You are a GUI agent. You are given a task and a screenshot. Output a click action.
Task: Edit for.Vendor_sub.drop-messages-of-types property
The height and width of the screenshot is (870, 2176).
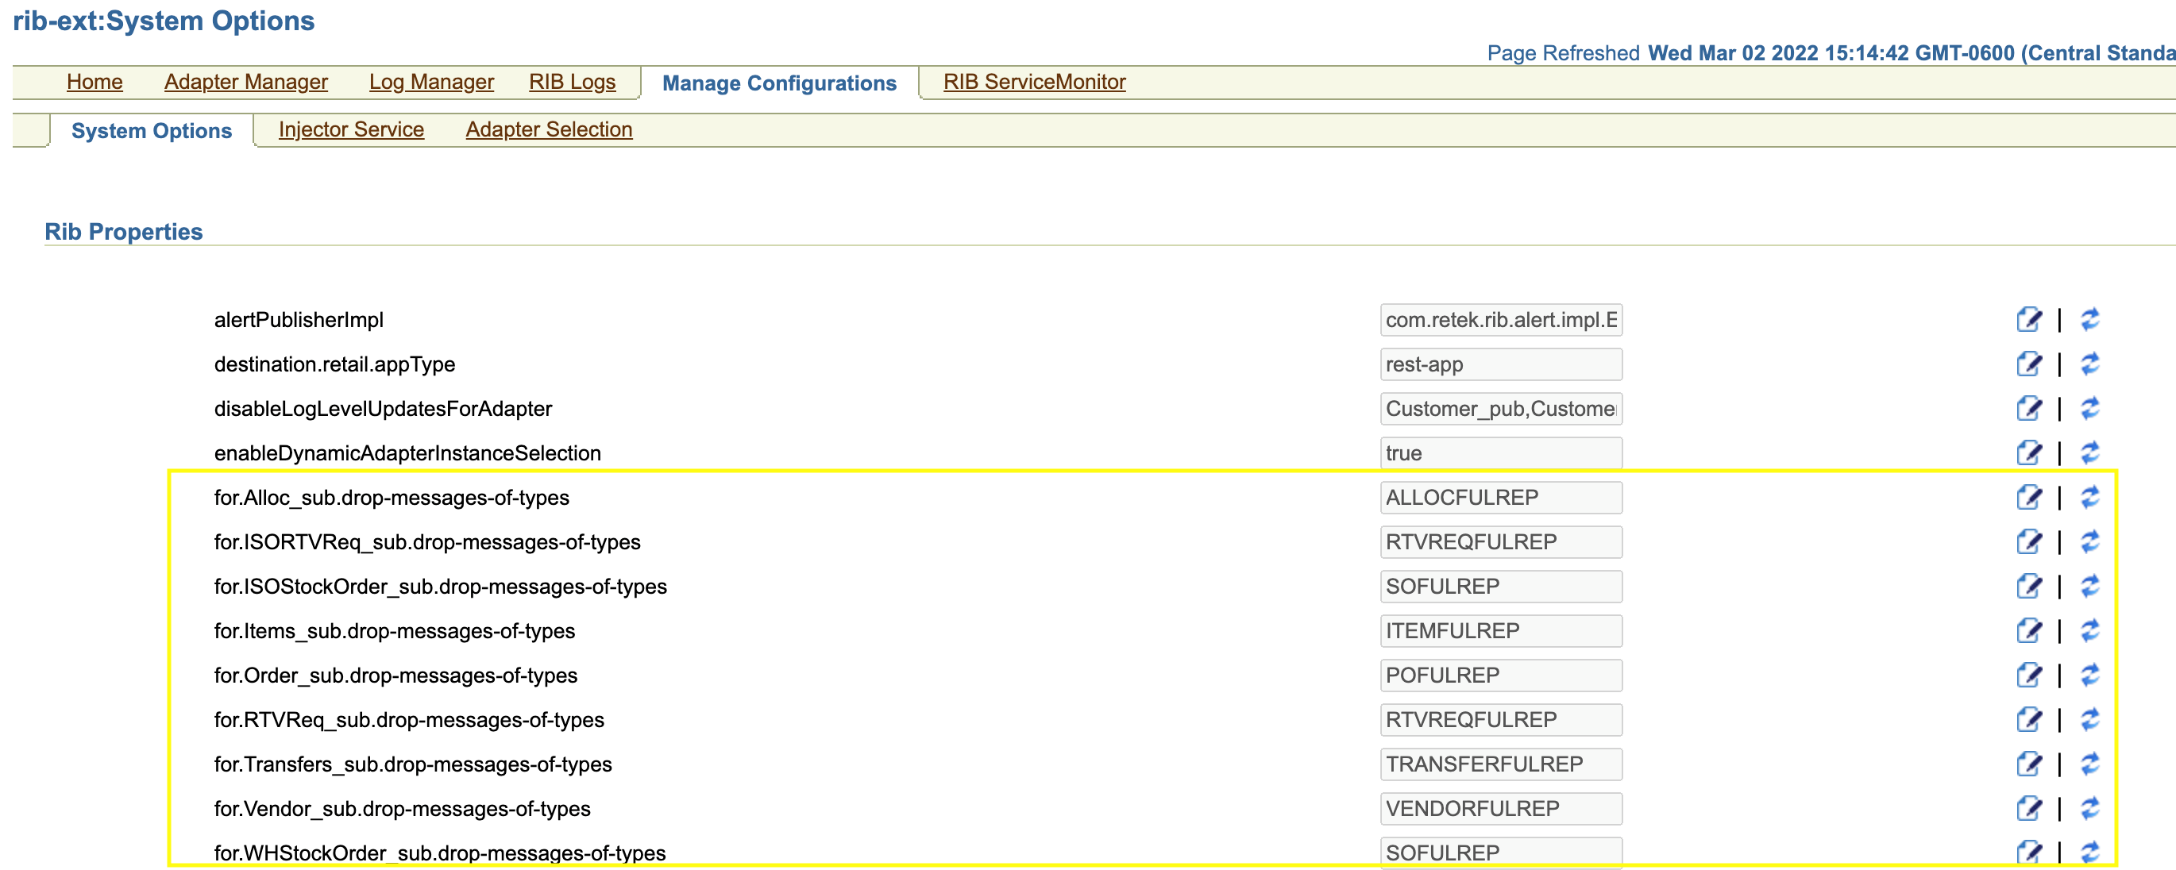pos(2028,809)
